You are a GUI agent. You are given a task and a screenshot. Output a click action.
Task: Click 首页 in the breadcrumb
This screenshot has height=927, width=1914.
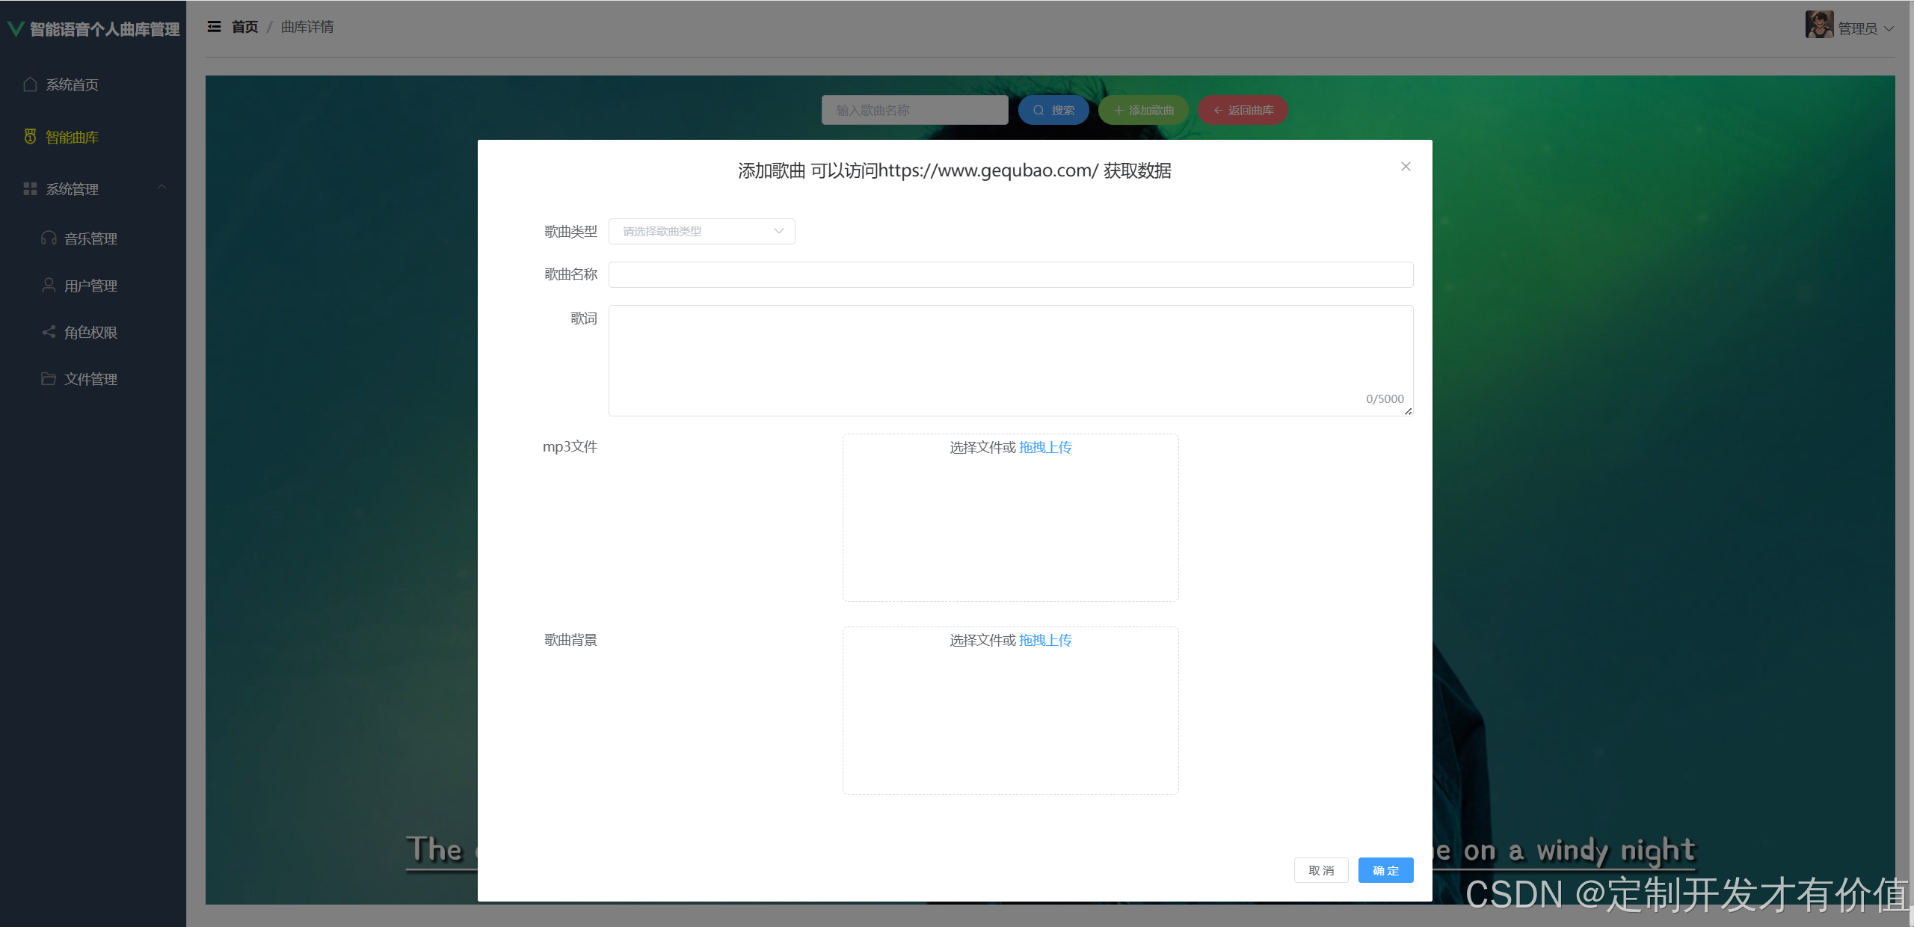tap(244, 27)
